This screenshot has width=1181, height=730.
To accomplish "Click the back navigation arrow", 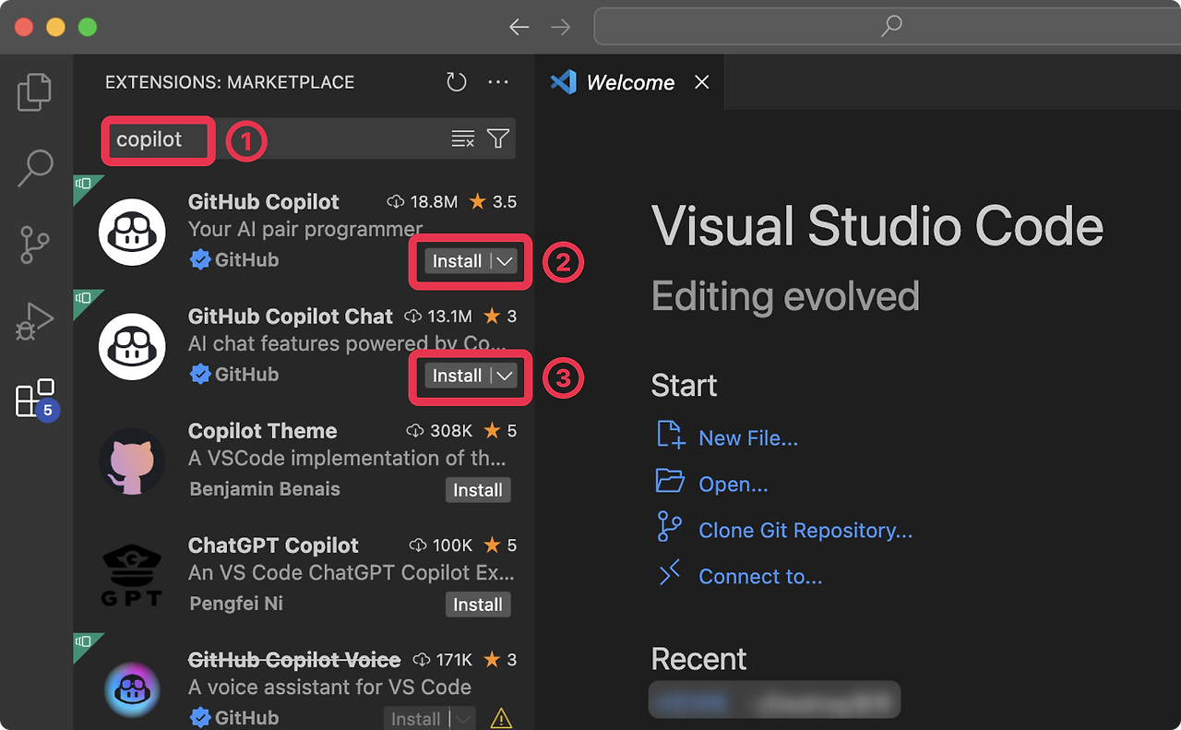I will 519,27.
